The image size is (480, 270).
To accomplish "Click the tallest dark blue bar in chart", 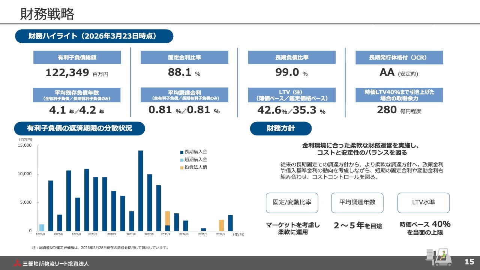I will point(141,190).
